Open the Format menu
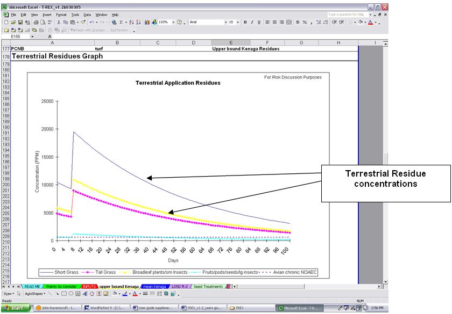Viewport: 452px width, 314px height. pyautogui.click(x=61, y=14)
